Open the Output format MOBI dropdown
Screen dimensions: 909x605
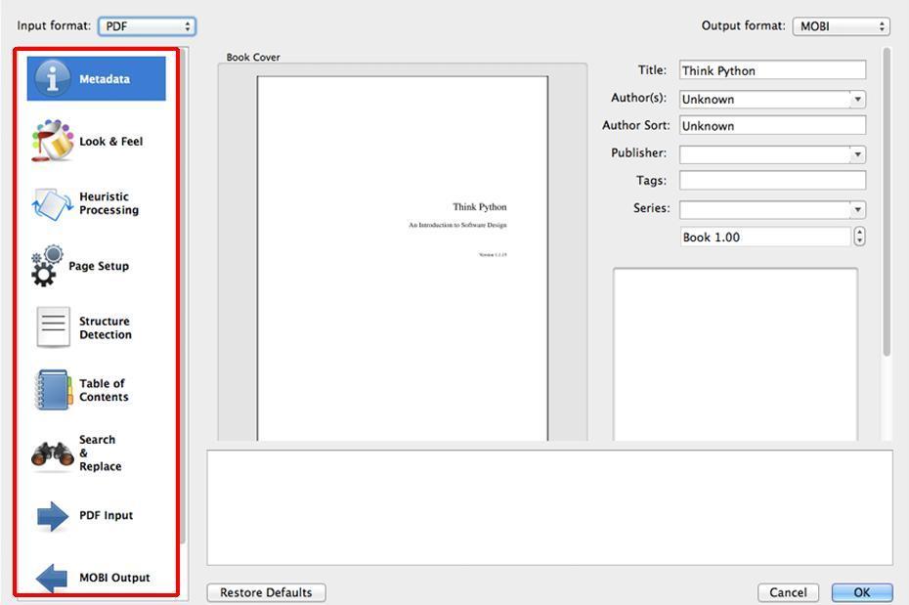point(841,26)
